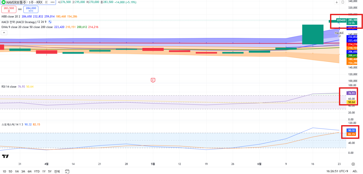The image size is (363, 174).
Task: Switch to the 3M time range
Action: pyautogui.click(x=23, y=171)
